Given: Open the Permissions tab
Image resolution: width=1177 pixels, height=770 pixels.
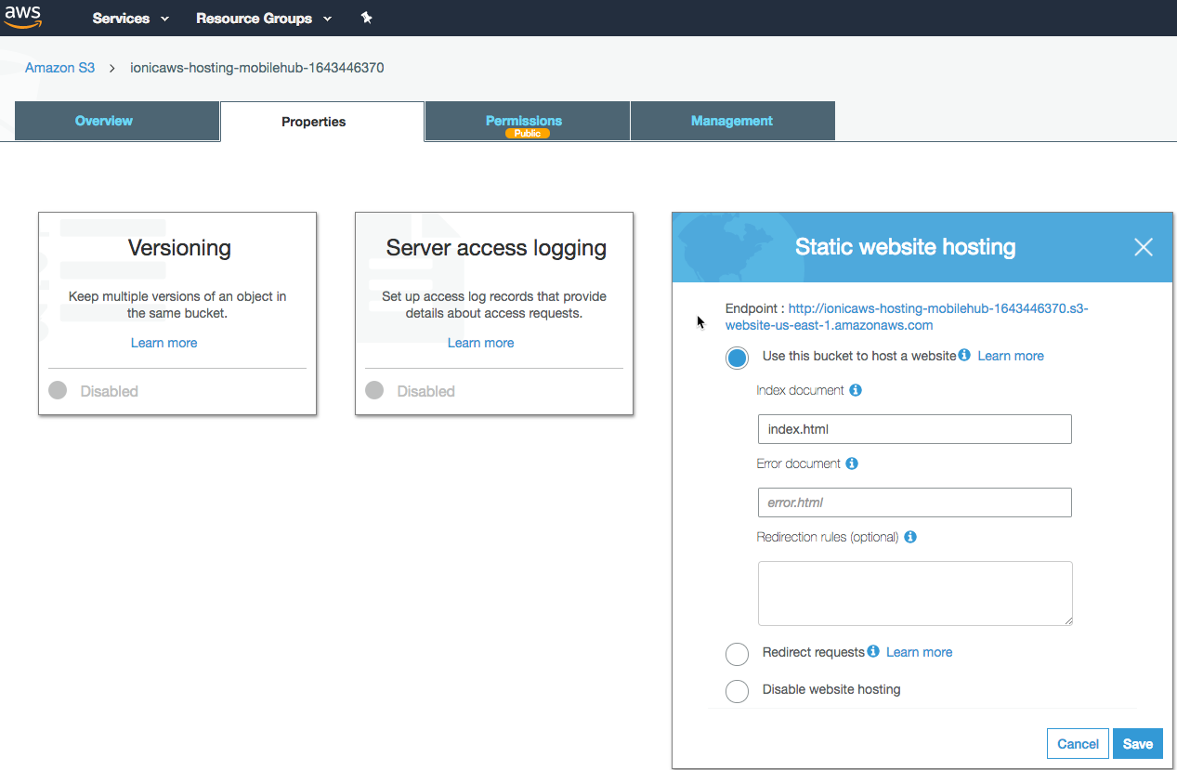Looking at the screenshot, I should click(528, 121).
